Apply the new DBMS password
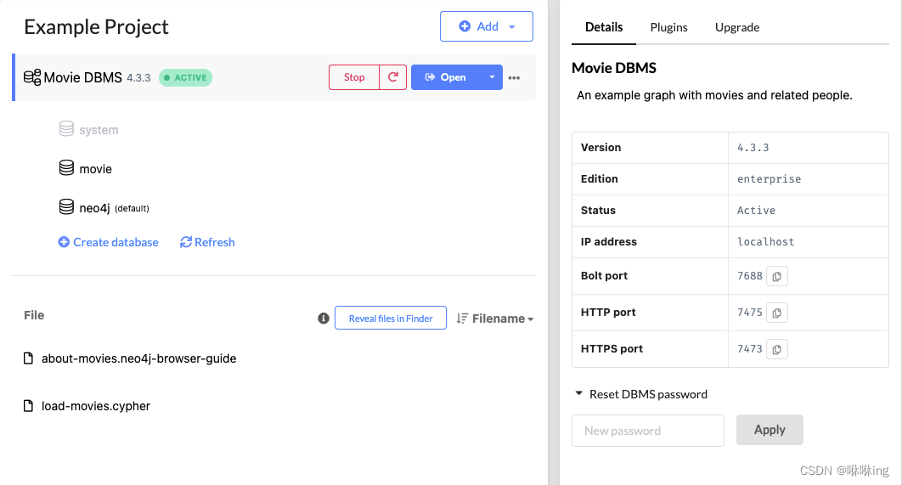This screenshot has height=485, width=902. click(770, 430)
